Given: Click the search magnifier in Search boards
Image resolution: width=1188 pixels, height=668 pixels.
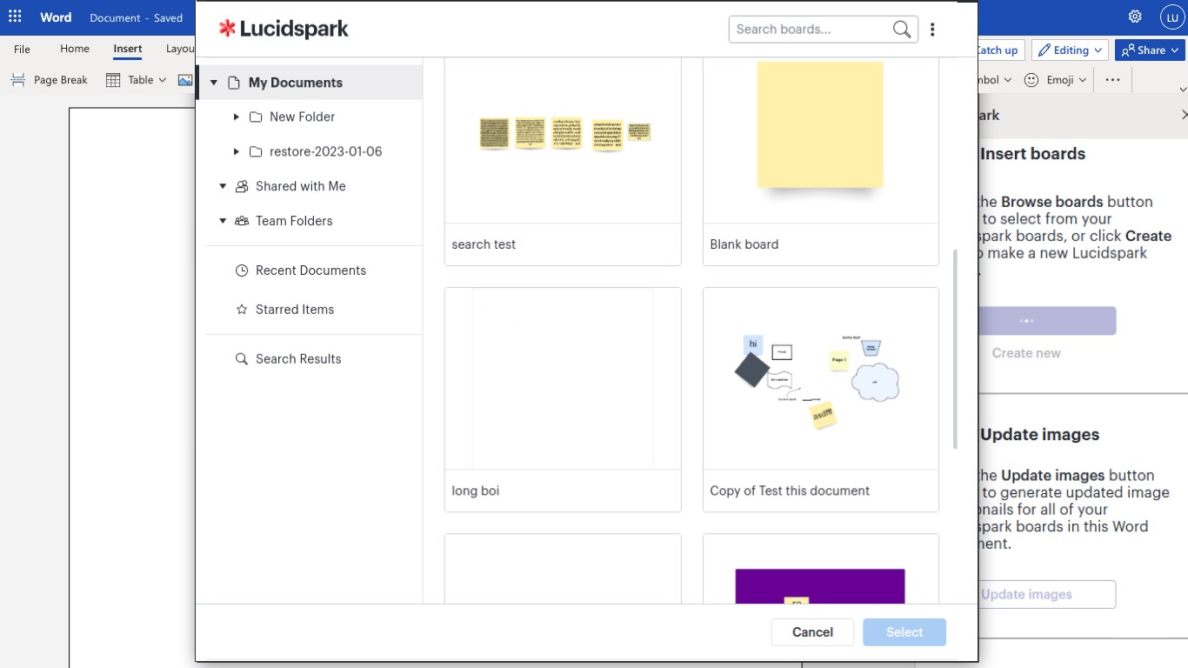Looking at the screenshot, I should (902, 30).
